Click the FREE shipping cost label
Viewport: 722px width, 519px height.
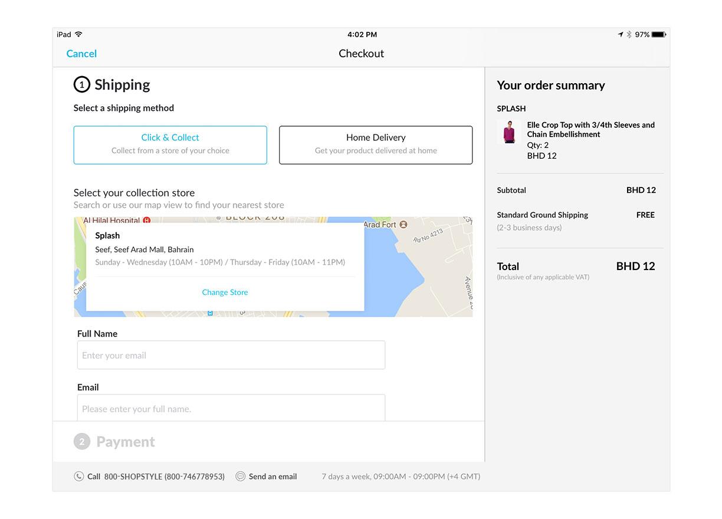645,215
